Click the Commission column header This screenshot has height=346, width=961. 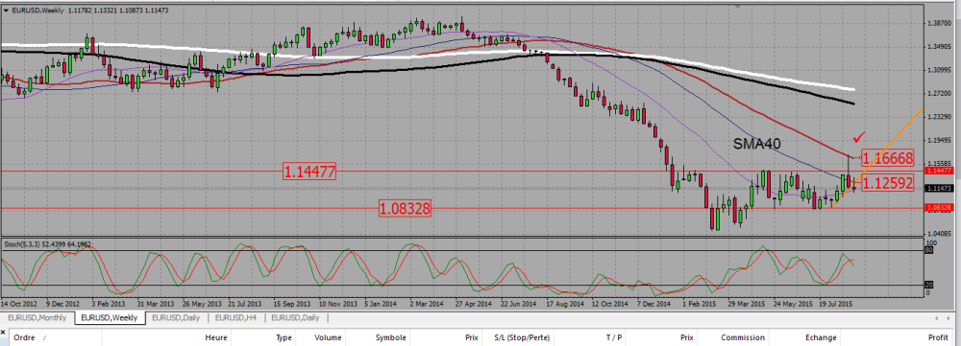(x=743, y=337)
